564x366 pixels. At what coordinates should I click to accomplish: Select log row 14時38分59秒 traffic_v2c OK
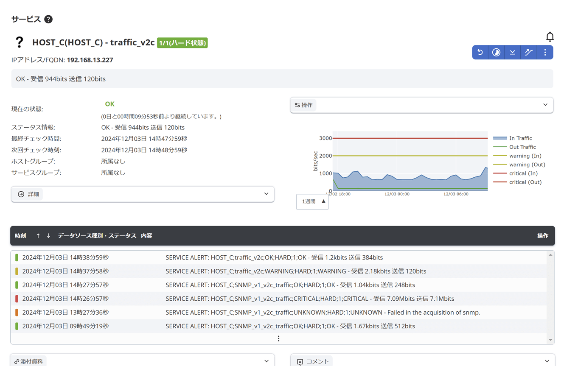[279, 257]
